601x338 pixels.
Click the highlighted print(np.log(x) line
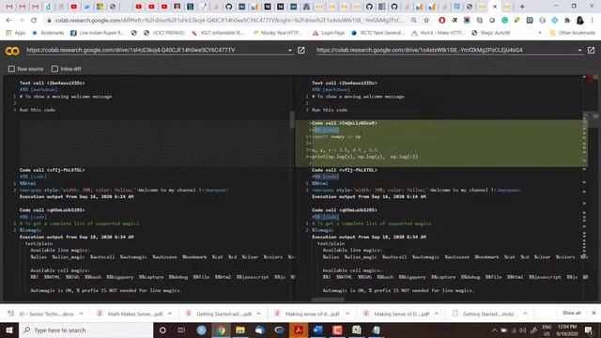point(364,157)
